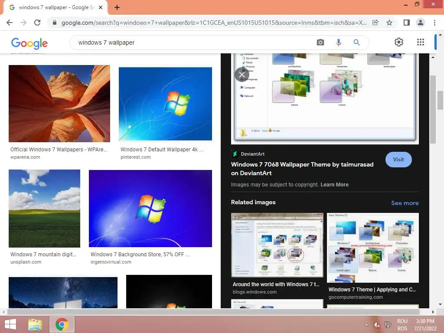Click the gocomputertraining.com source text
444x333 pixels.
(356, 297)
